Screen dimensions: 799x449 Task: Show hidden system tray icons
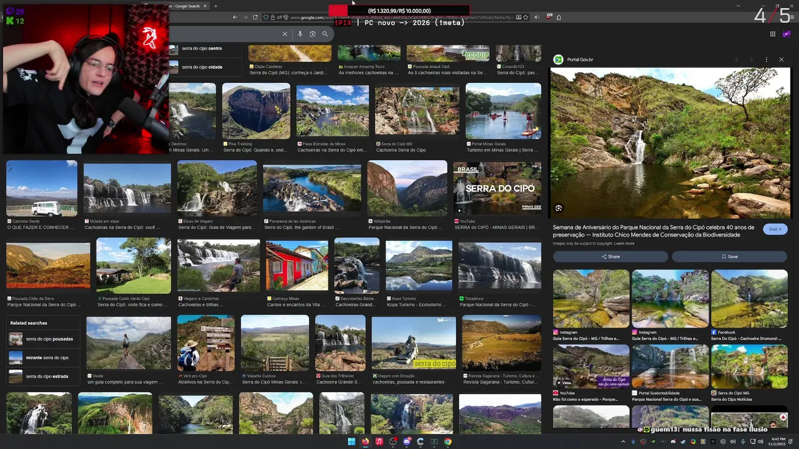tap(623, 442)
